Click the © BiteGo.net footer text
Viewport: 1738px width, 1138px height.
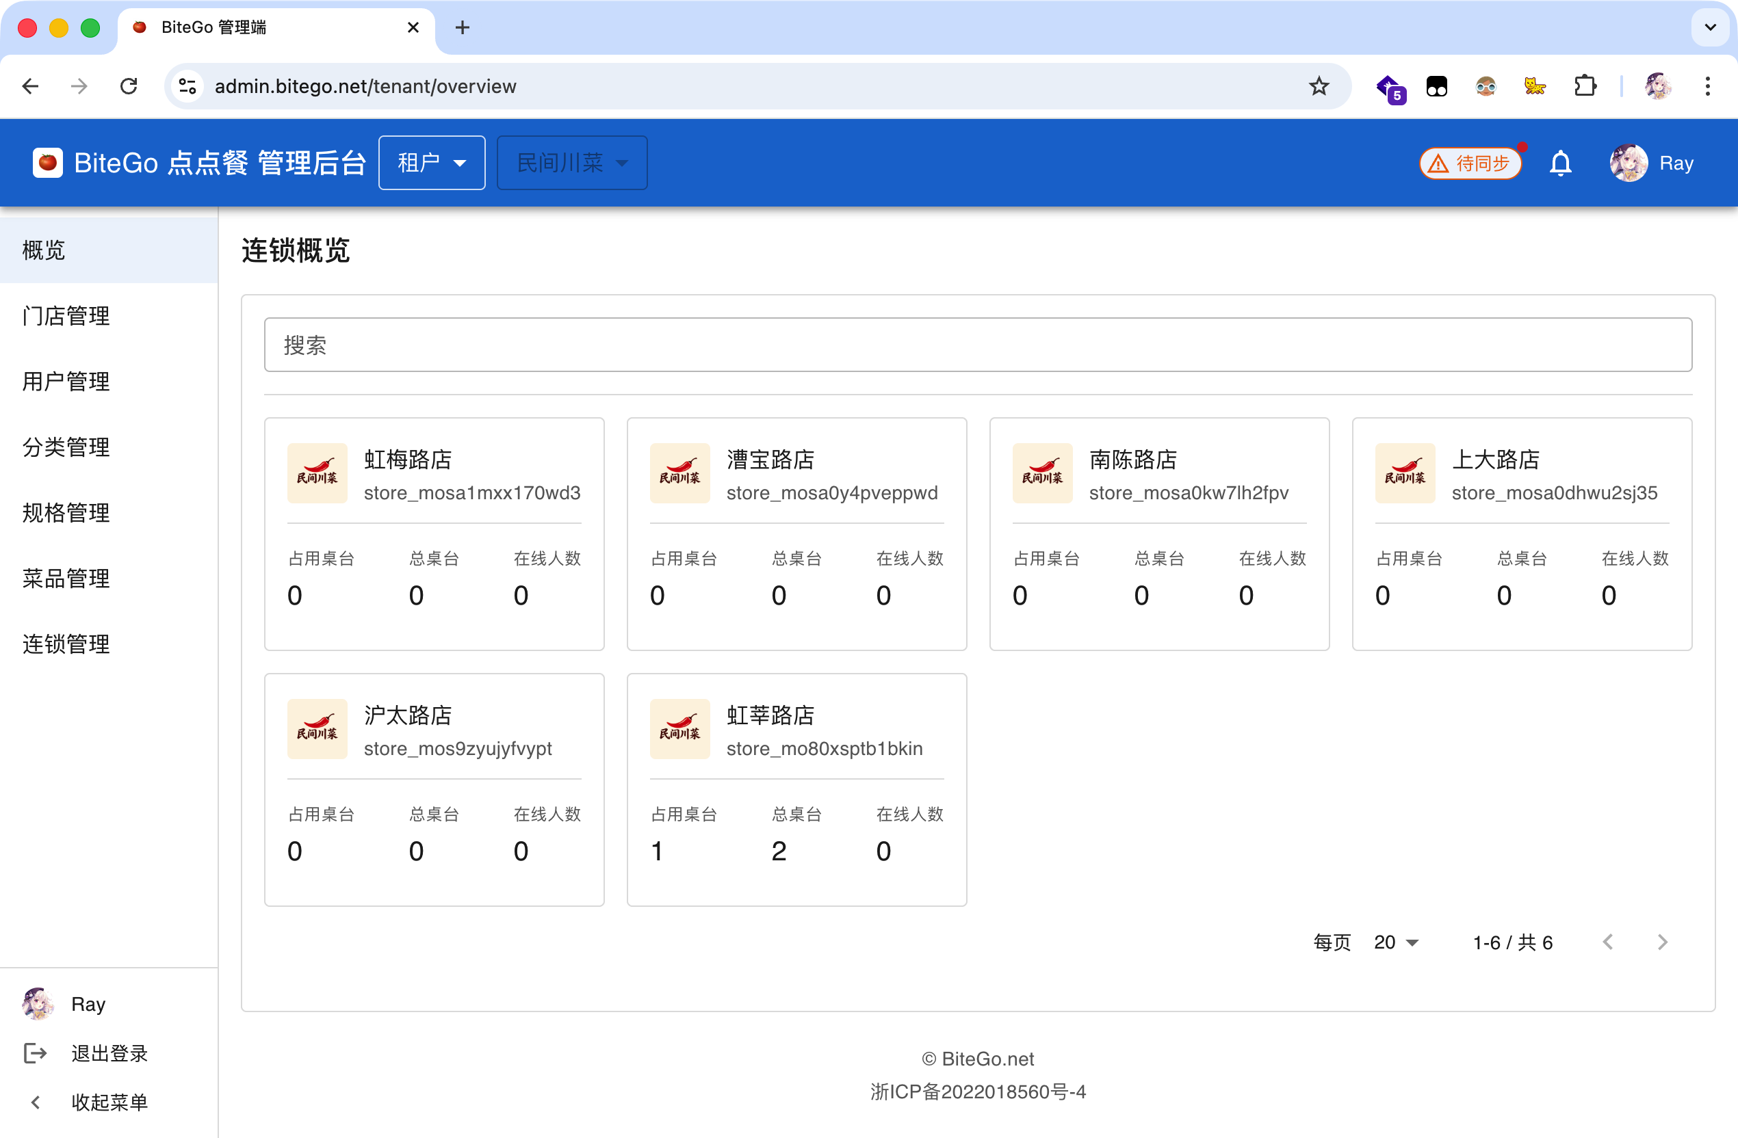tap(978, 1059)
